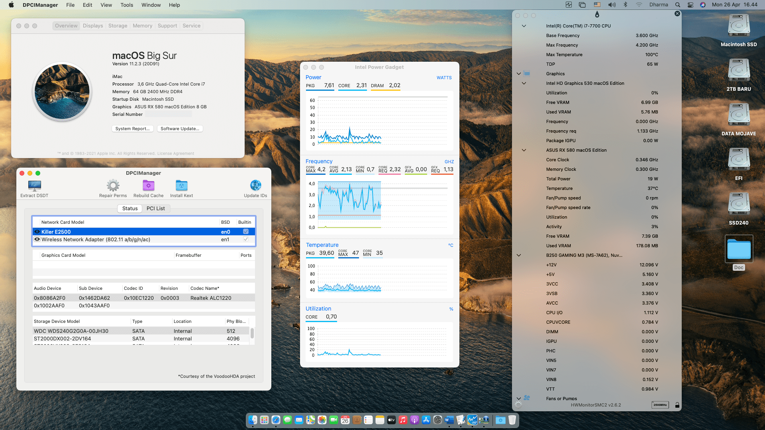Click the System Report button

133,128
